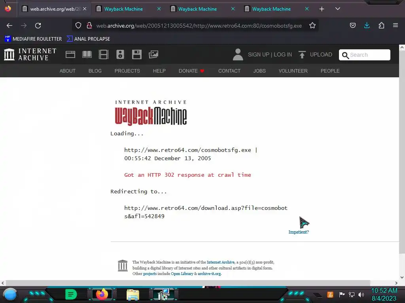Image resolution: width=405 pixels, height=303 pixels.
Task: Open the Images icon
Action: pyautogui.click(x=153, y=54)
